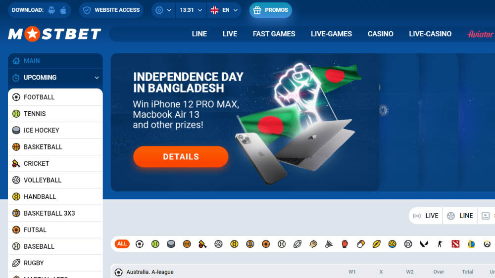Filter events by the badminton shuttlecock icon
The image size is (495, 278).
[x=329, y=244]
